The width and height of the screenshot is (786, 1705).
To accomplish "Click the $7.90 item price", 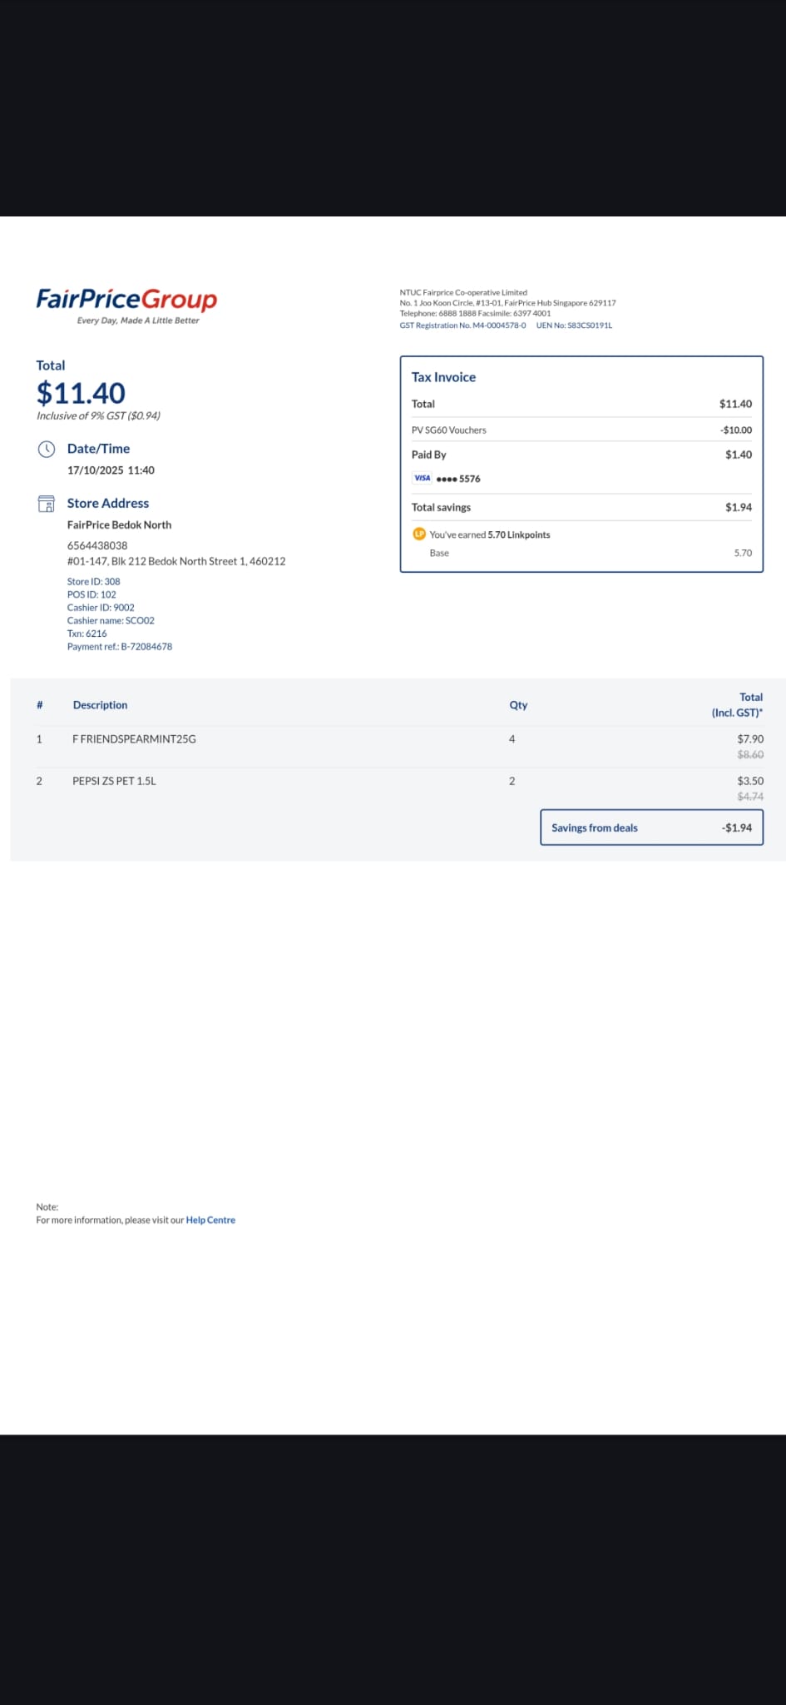I will pyautogui.click(x=750, y=738).
